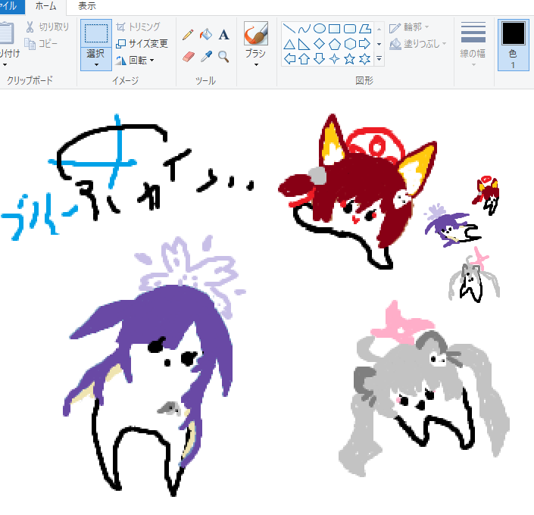Switch to the 表示 tab
Viewport: 534px width, 515px height.
click(x=87, y=6)
